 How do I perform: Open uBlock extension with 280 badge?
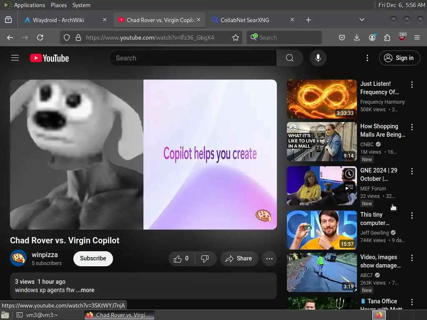pyautogui.click(x=402, y=37)
